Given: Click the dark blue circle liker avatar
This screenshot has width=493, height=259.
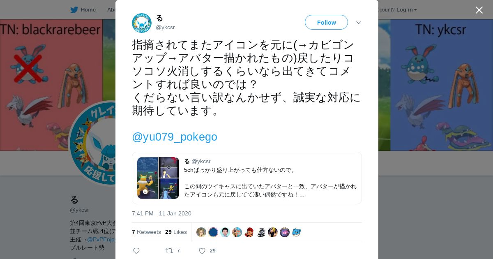Looking at the screenshot, I should 213,232.
